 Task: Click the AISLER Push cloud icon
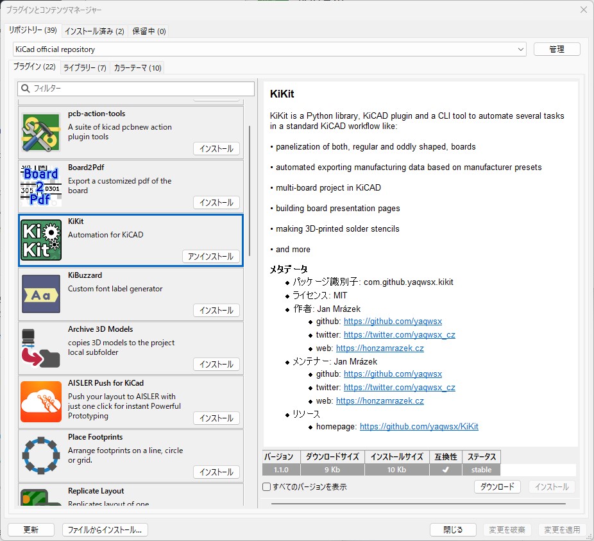coord(40,401)
